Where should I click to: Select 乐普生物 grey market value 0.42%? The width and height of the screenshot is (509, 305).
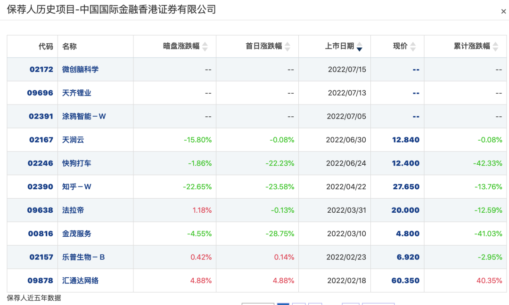201,257
